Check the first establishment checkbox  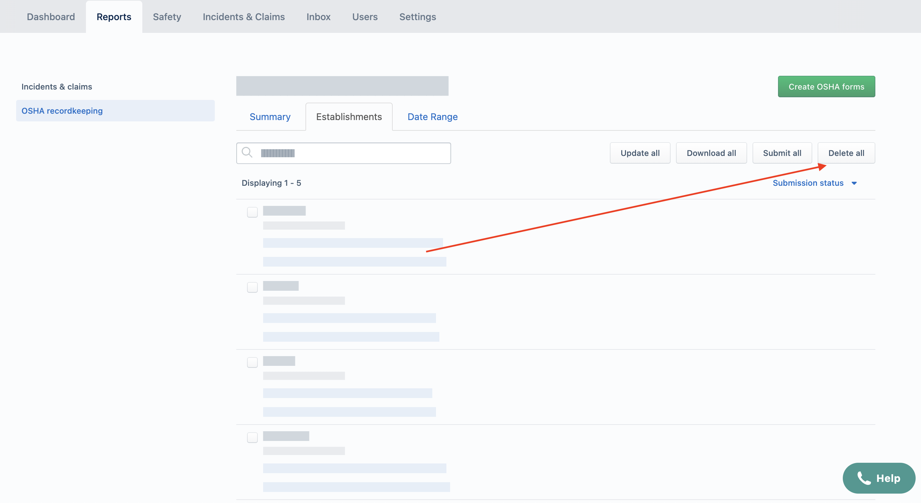point(252,212)
